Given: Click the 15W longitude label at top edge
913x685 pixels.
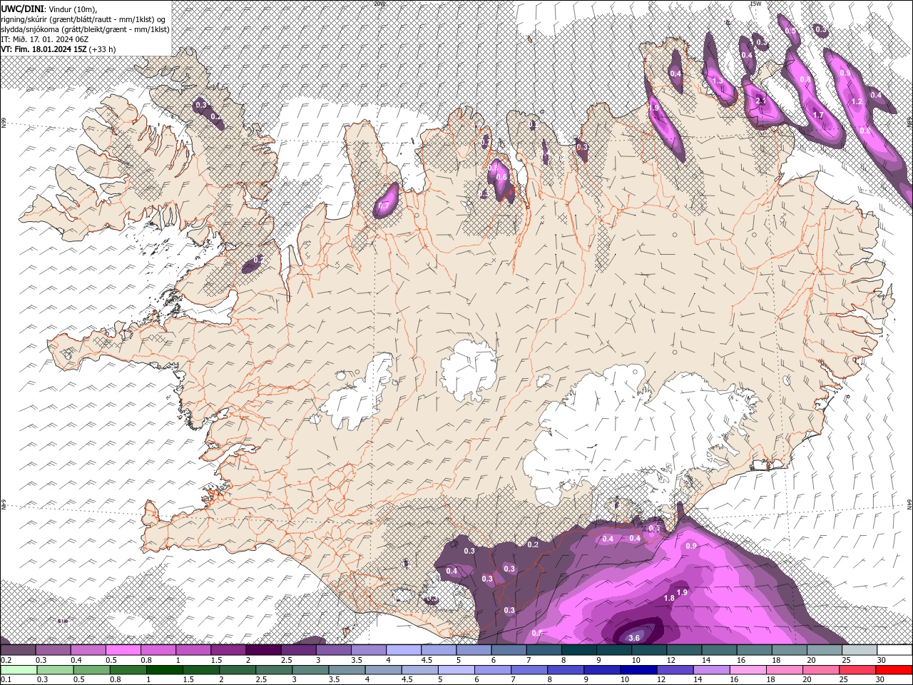Looking at the screenshot, I should pyautogui.click(x=755, y=4).
